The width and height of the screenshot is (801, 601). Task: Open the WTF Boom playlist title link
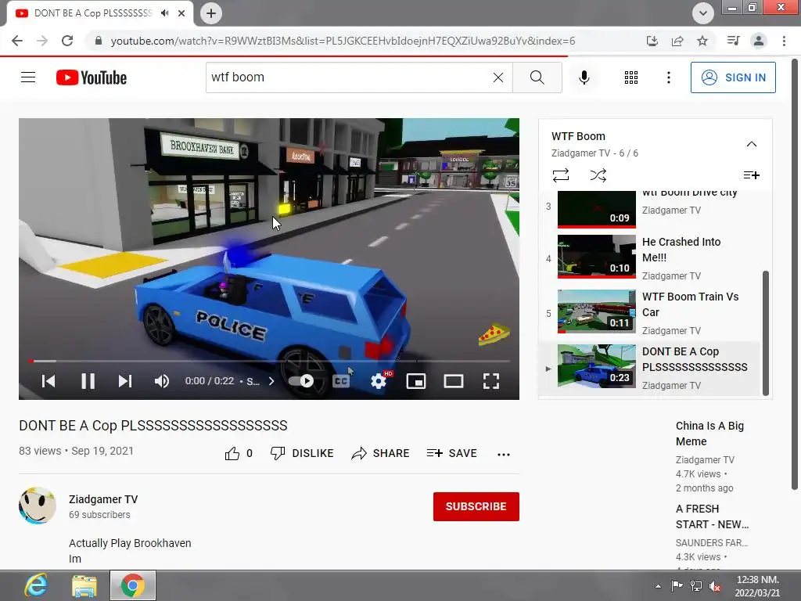pos(578,136)
